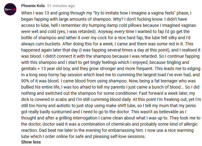Hide the expanded comment text
Viewport: 202px width, 146px height.
(x=31, y=142)
